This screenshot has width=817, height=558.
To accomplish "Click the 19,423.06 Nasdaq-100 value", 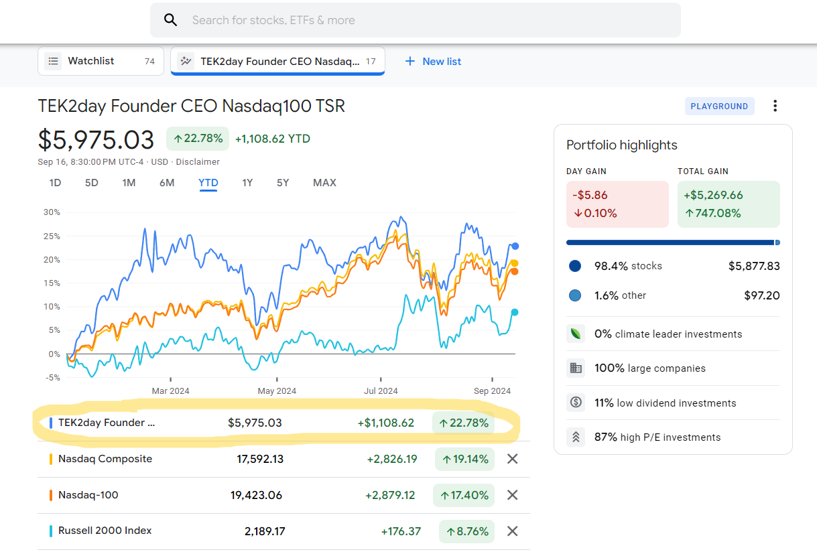I will 257,496.
